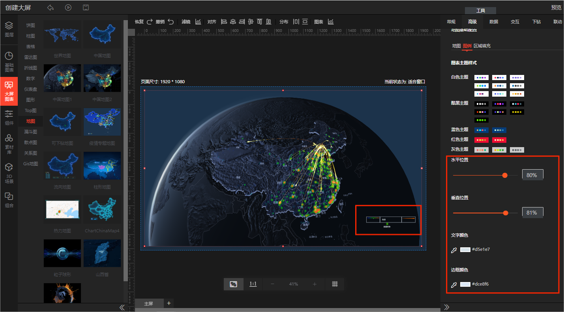Open the 组合 group section
Image resolution: width=564 pixels, height=312 pixels.
(x=9, y=200)
